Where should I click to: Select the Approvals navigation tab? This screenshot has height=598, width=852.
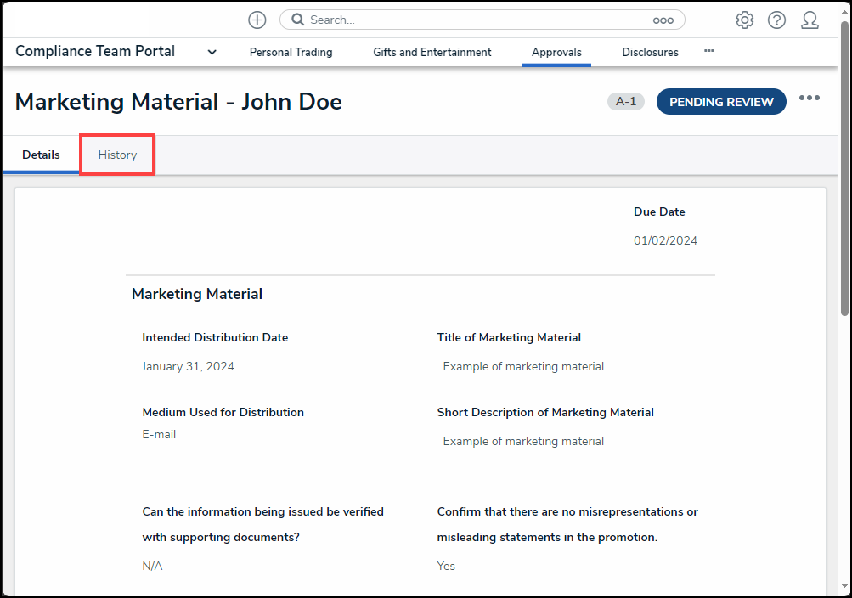pyautogui.click(x=556, y=52)
